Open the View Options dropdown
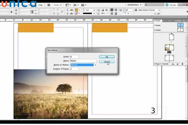The image size is (188, 125). [x=68, y=5]
